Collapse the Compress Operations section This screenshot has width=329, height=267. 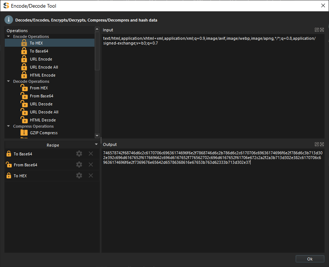[x=8, y=126]
